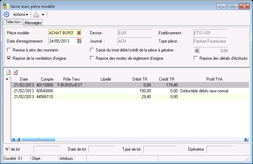Click the Etablissement field ETS1-S01
This screenshot has height=164, width=253.
(x=210, y=33)
